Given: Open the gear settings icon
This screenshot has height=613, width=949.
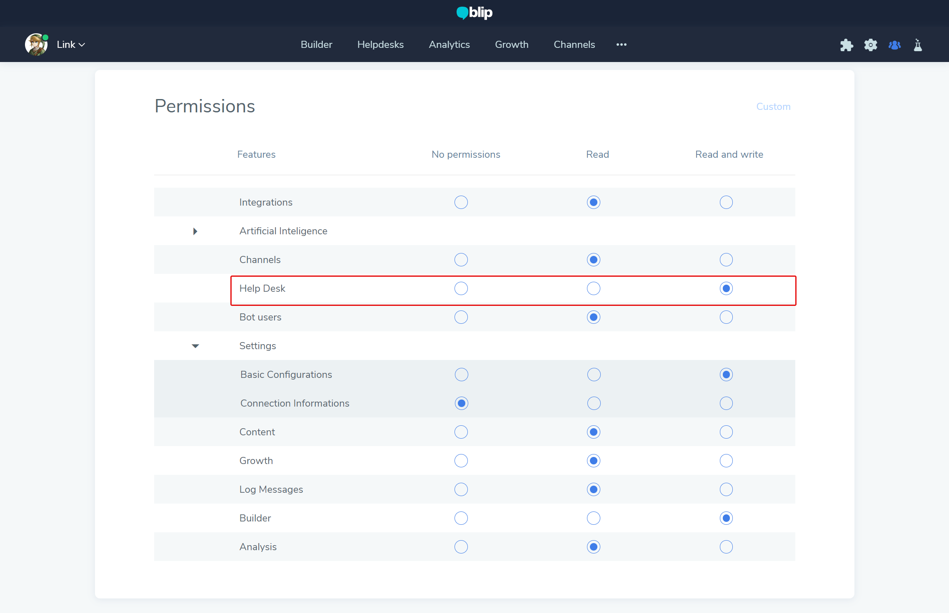Looking at the screenshot, I should tap(871, 45).
